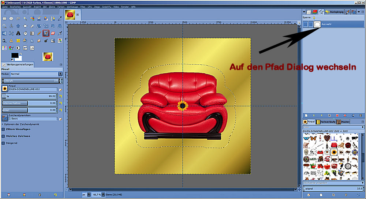Viewport: 366px width, 199px height.
Task: Select the Free Select lasso tool
Action: (18, 19)
